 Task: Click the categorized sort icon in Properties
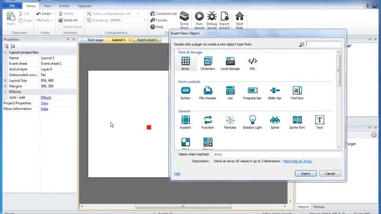(x=7, y=46)
